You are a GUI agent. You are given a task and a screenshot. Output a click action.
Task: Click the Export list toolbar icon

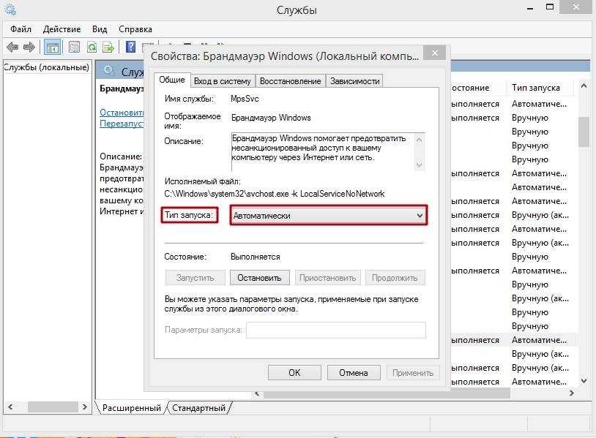click(108, 48)
